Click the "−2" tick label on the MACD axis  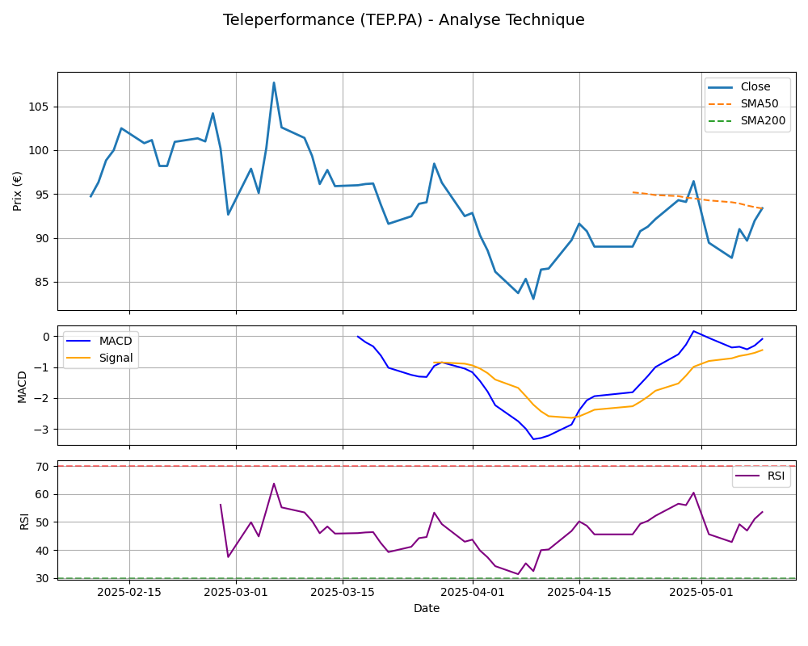pyautogui.click(x=42, y=399)
